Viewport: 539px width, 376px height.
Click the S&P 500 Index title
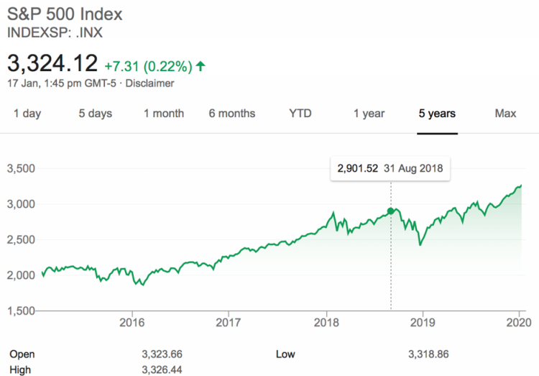tap(63, 14)
